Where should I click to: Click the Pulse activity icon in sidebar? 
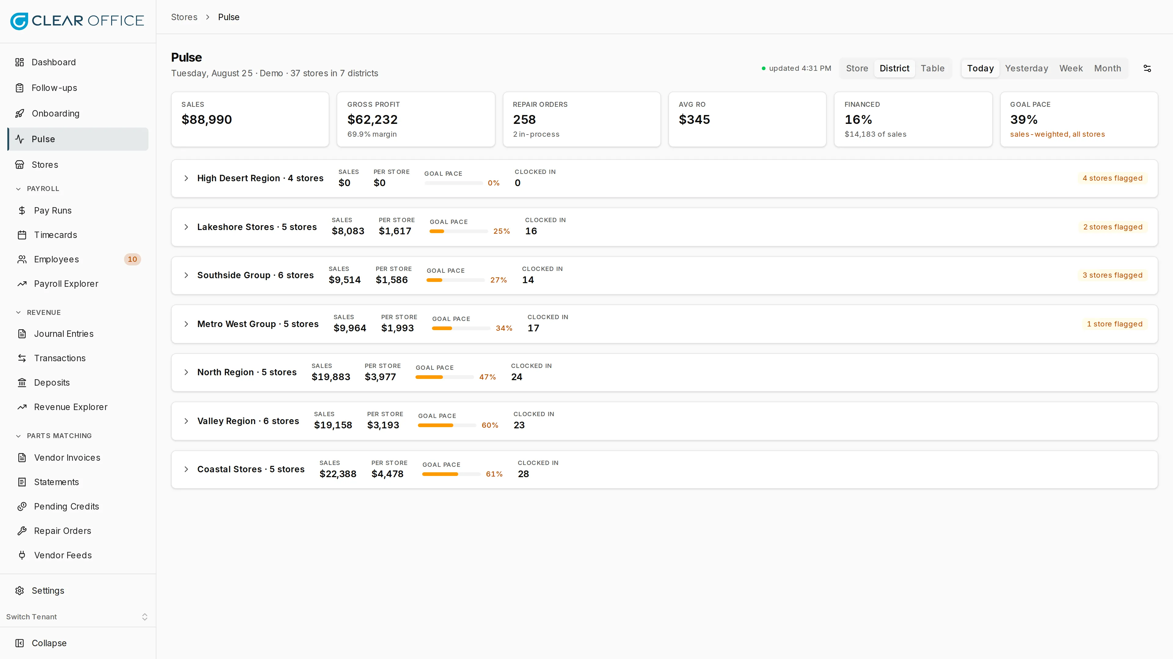point(20,139)
